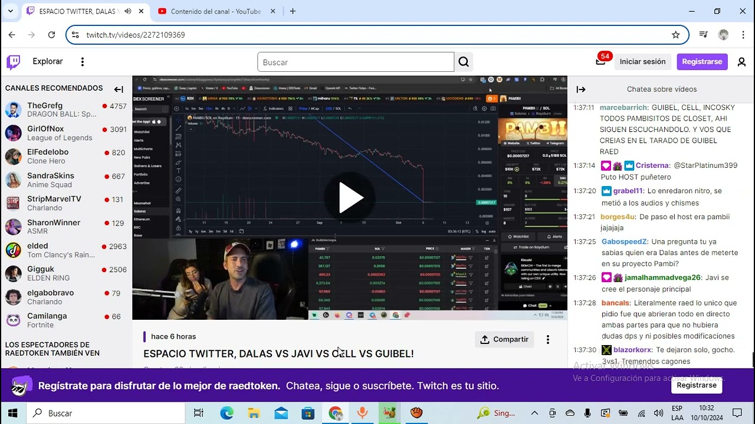Open the volume control in system tray

click(659, 413)
